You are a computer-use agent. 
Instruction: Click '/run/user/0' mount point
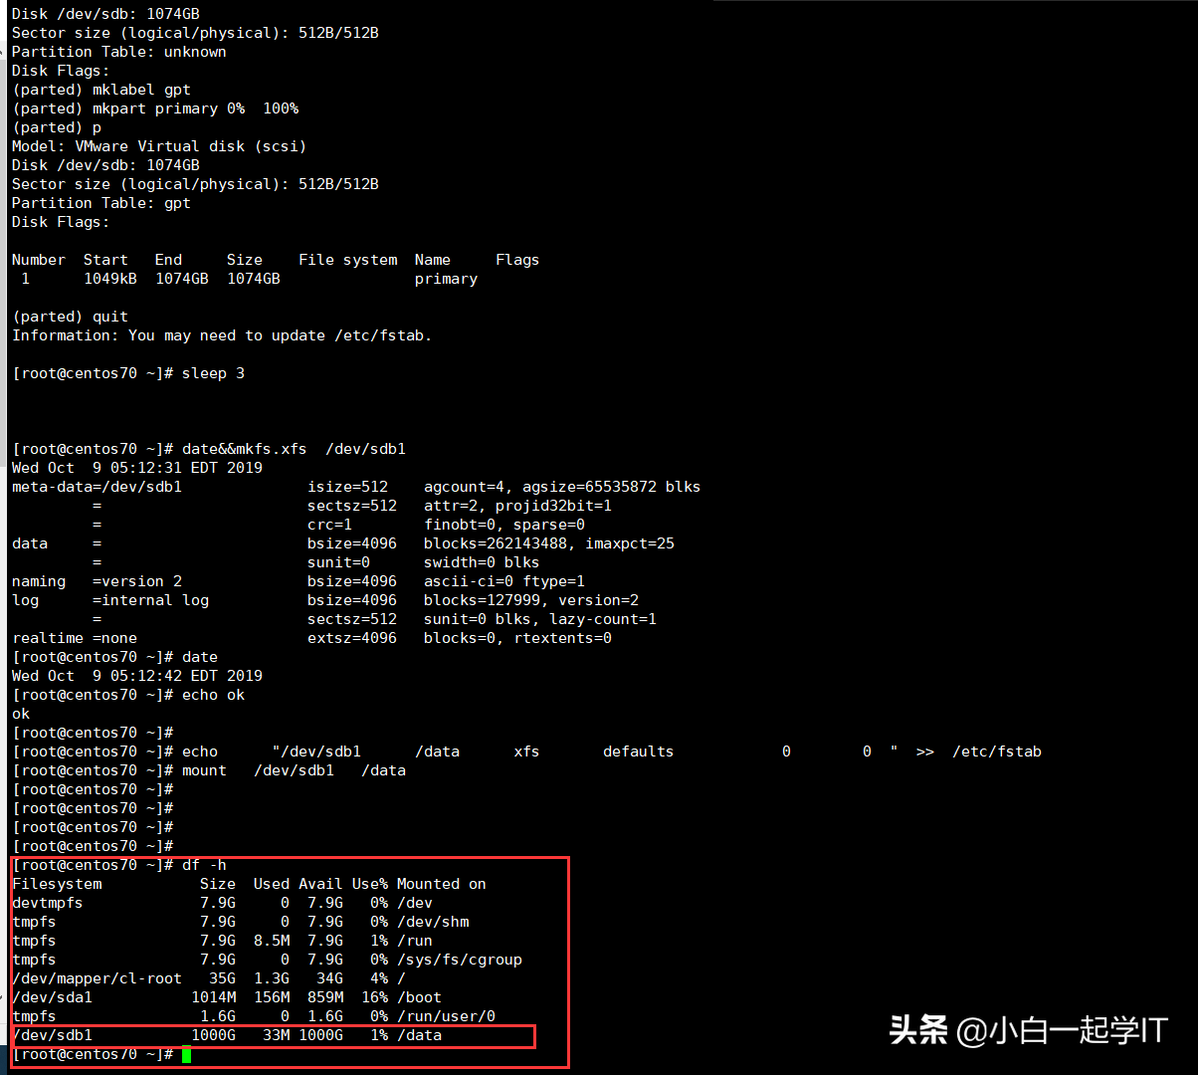click(446, 1016)
